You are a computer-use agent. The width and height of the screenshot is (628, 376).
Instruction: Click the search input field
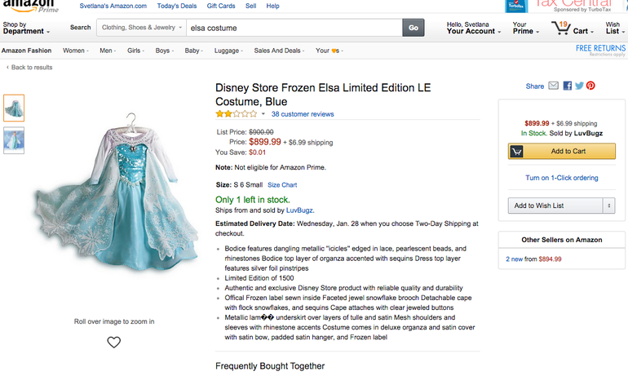(294, 28)
